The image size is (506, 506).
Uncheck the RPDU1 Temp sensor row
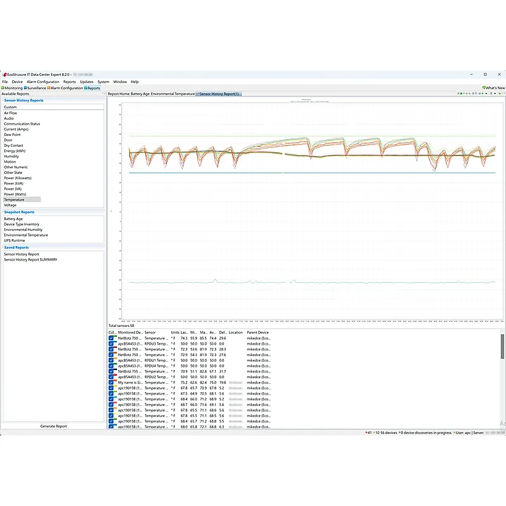[111, 361]
